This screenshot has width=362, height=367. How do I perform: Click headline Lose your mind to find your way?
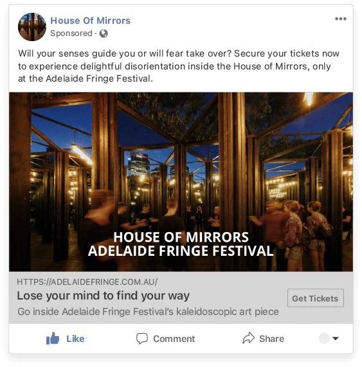[104, 296]
